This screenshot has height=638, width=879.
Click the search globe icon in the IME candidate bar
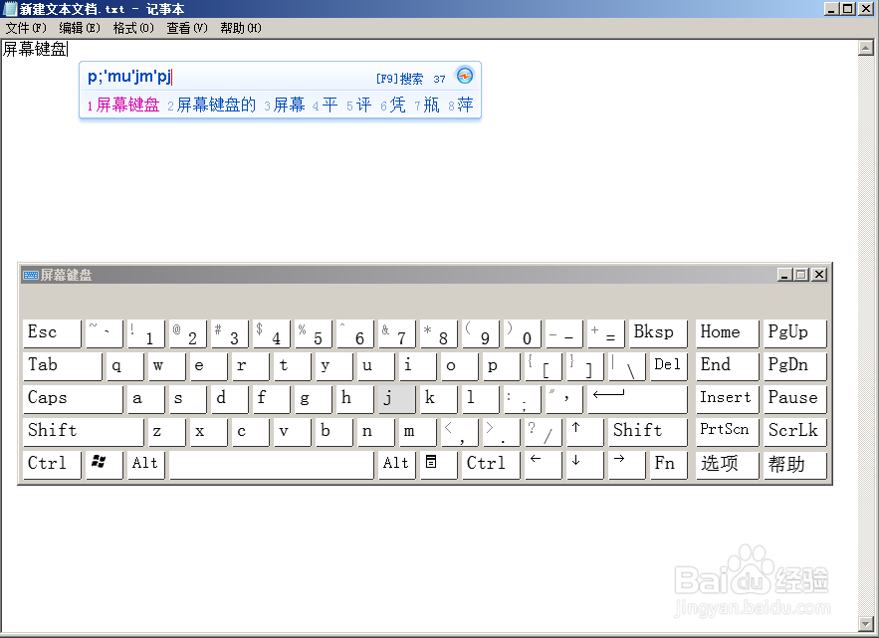[463, 76]
